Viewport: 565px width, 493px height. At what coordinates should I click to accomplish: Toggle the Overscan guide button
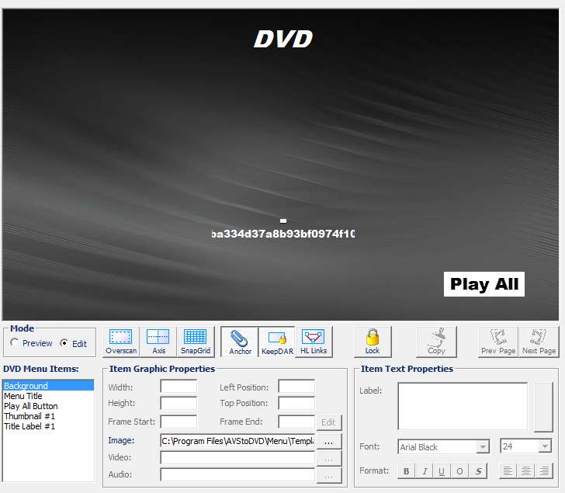pyautogui.click(x=121, y=342)
